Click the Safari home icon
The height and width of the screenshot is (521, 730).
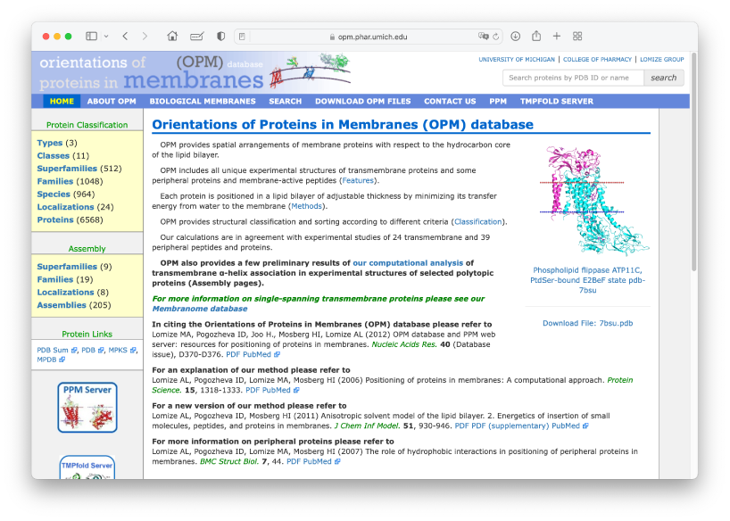click(172, 37)
